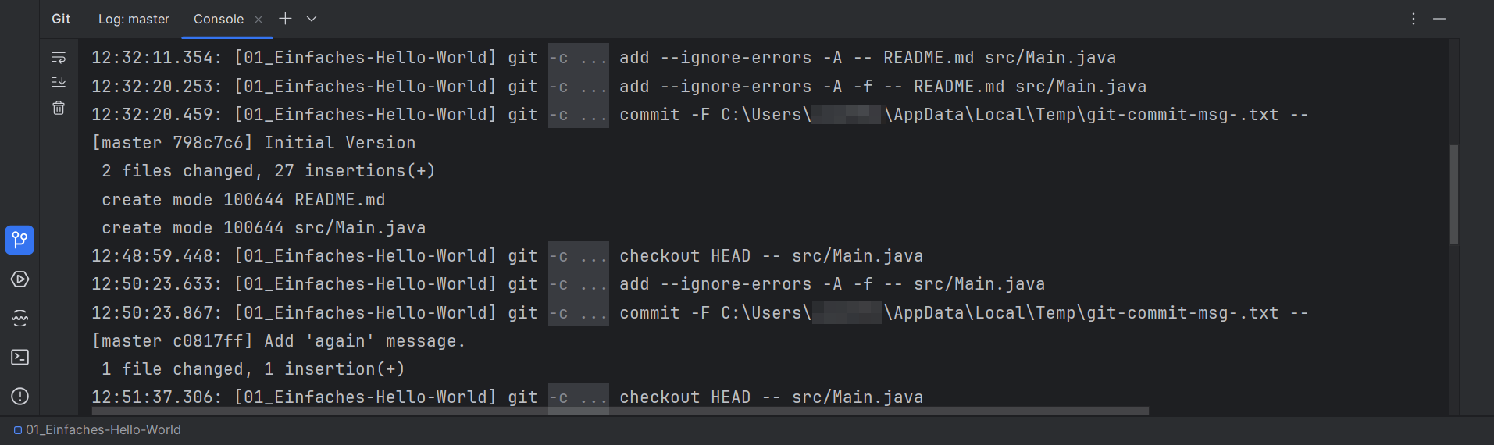Click 'create mode 100644 src/Main.java' line
Viewport: 1494px width, 445px height.
pyautogui.click(x=263, y=228)
